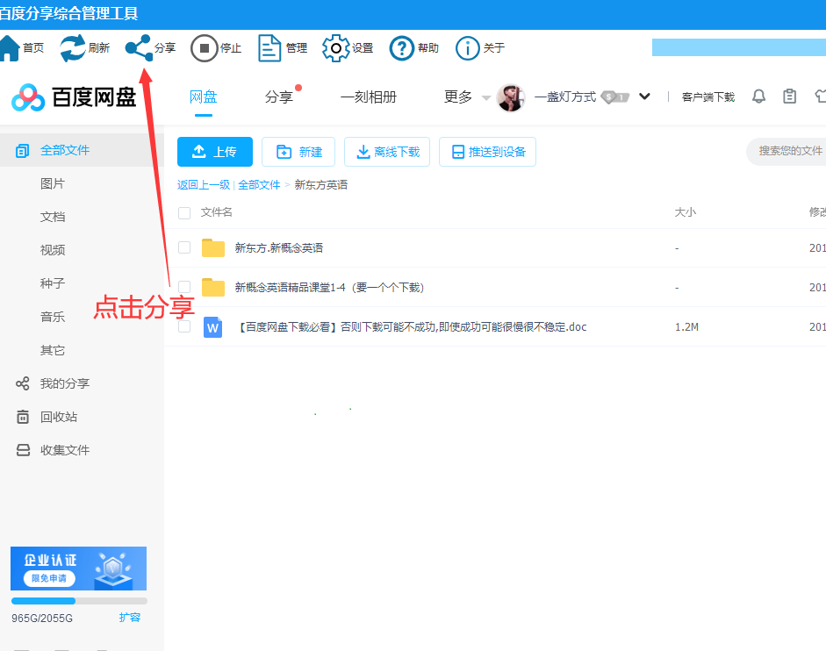This screenshot has width=826, height=651.
Task: Expand the 更多 dropdown menu
Action: point(467,97)
